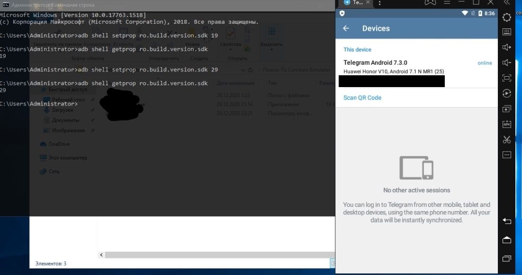522x275 pixels.
Task: Collapse the emulator sidebar with double chevron
Action: tap(507, 3)
